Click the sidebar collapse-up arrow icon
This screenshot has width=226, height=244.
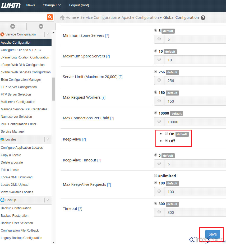click(13, 26)
